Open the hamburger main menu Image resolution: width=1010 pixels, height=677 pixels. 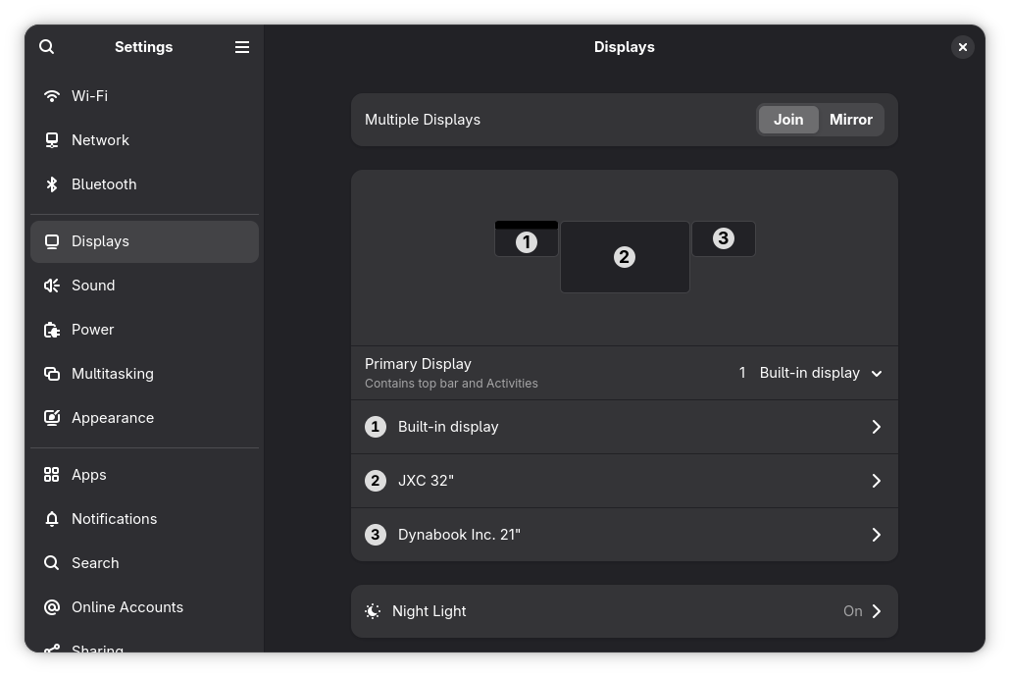pos(242,47)
